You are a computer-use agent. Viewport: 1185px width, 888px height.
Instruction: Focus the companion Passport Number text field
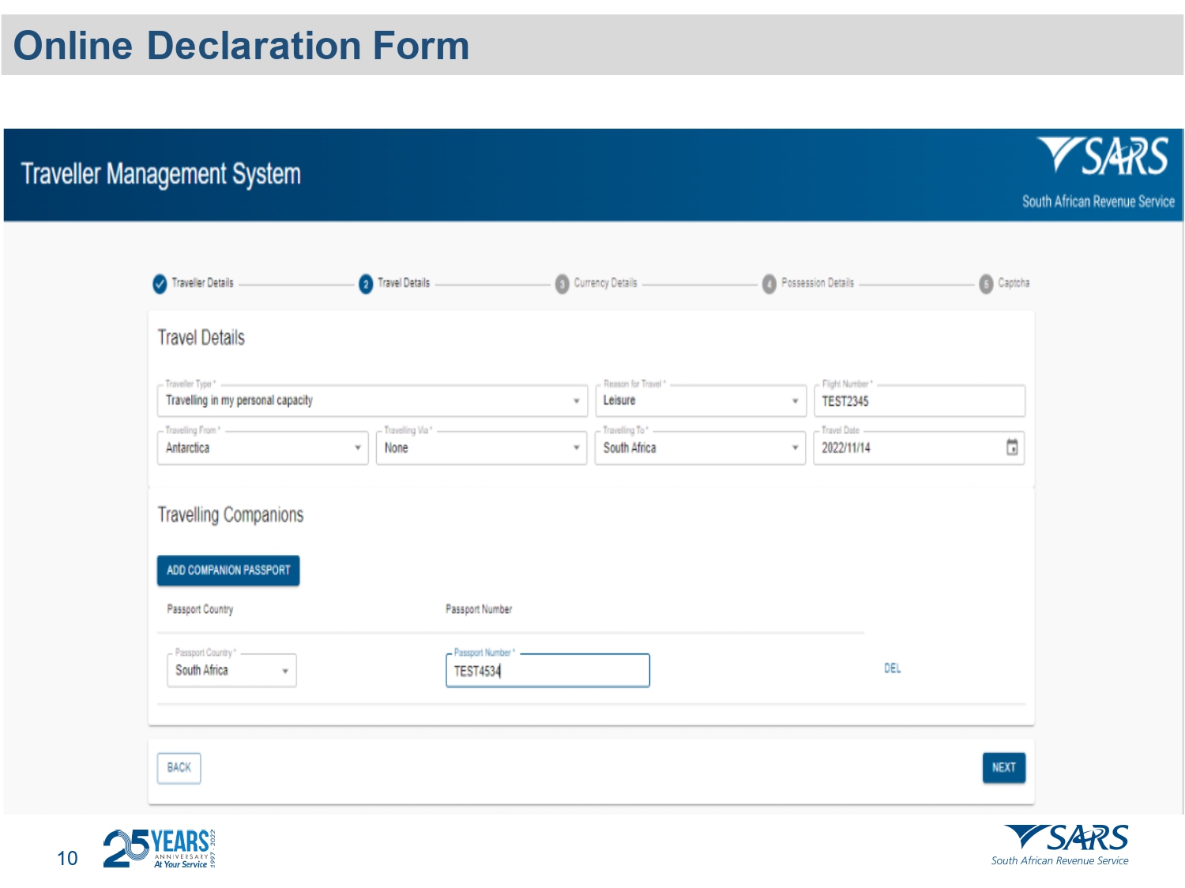(x=547, y=671)
